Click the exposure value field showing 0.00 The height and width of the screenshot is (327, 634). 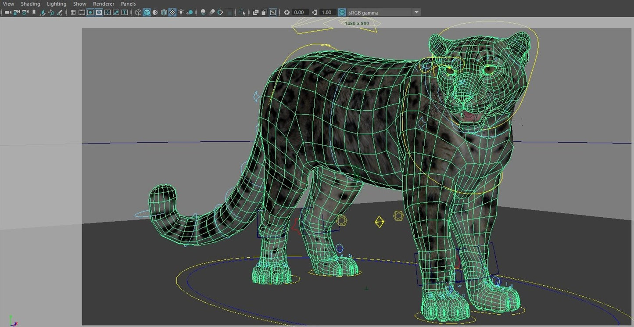(x=299, y=12)
